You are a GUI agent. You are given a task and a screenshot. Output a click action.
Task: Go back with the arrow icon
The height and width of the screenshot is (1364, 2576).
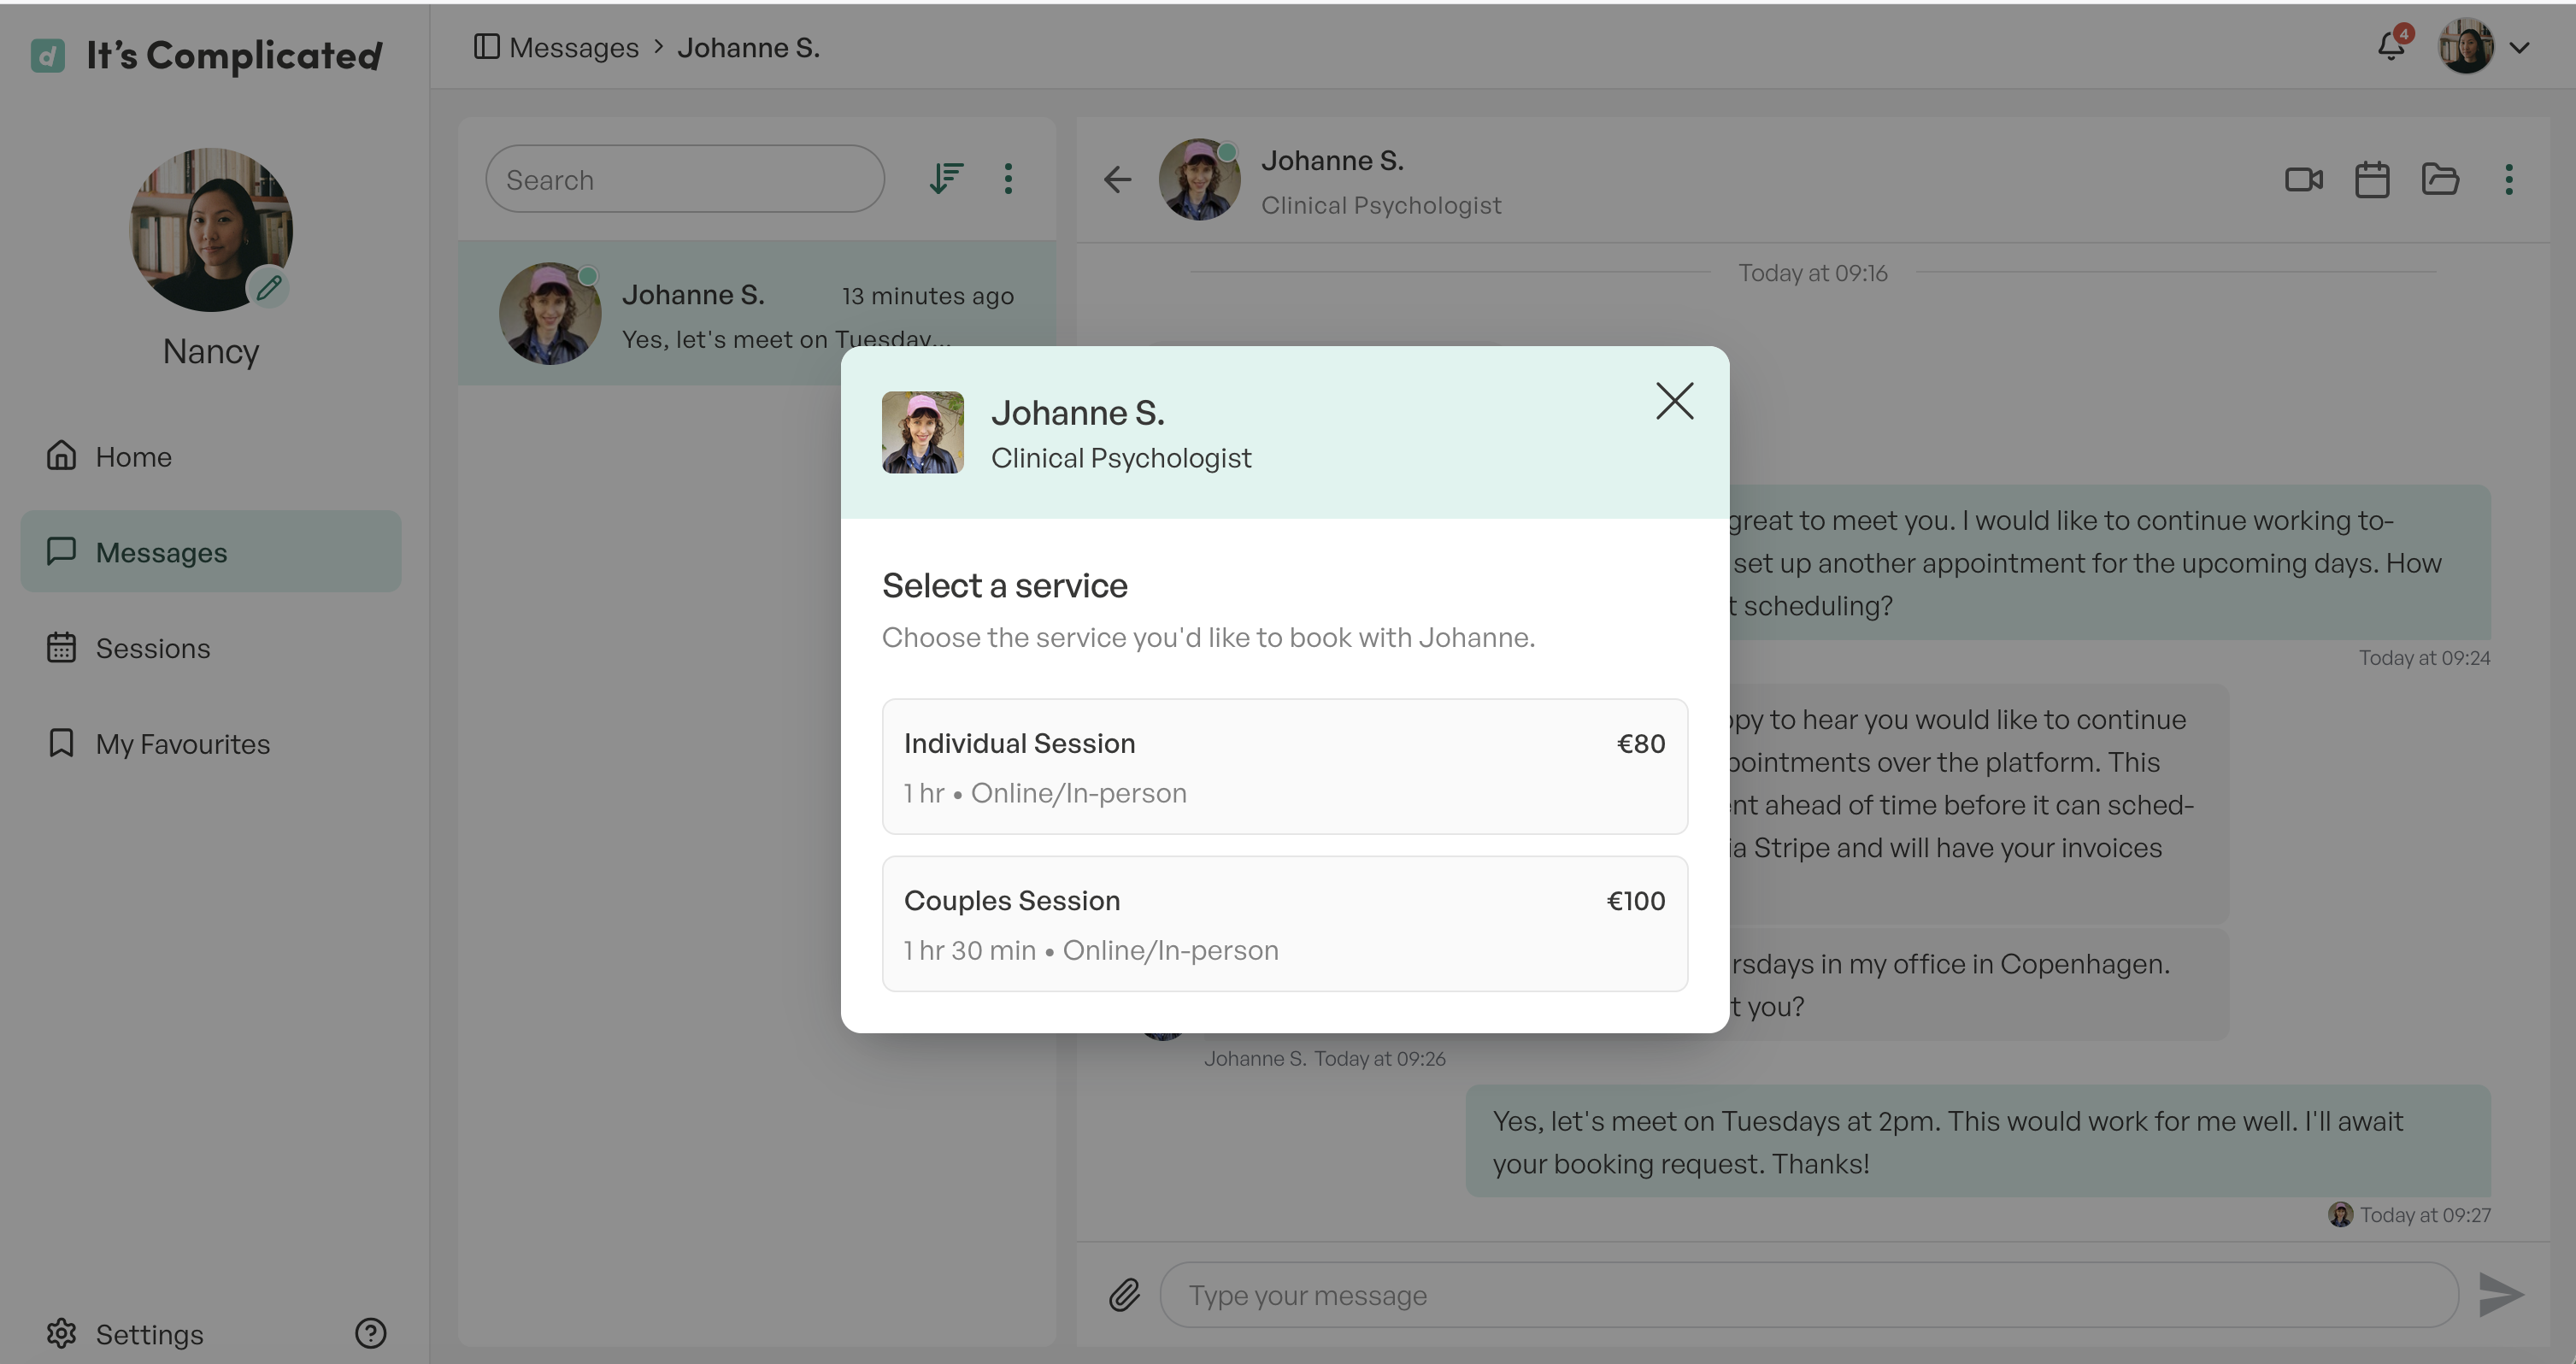click(x=1117, y=179)
